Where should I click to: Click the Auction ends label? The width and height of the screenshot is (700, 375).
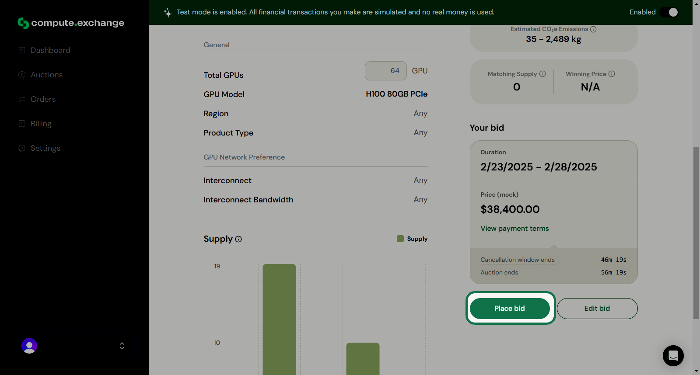click(499, 272)
